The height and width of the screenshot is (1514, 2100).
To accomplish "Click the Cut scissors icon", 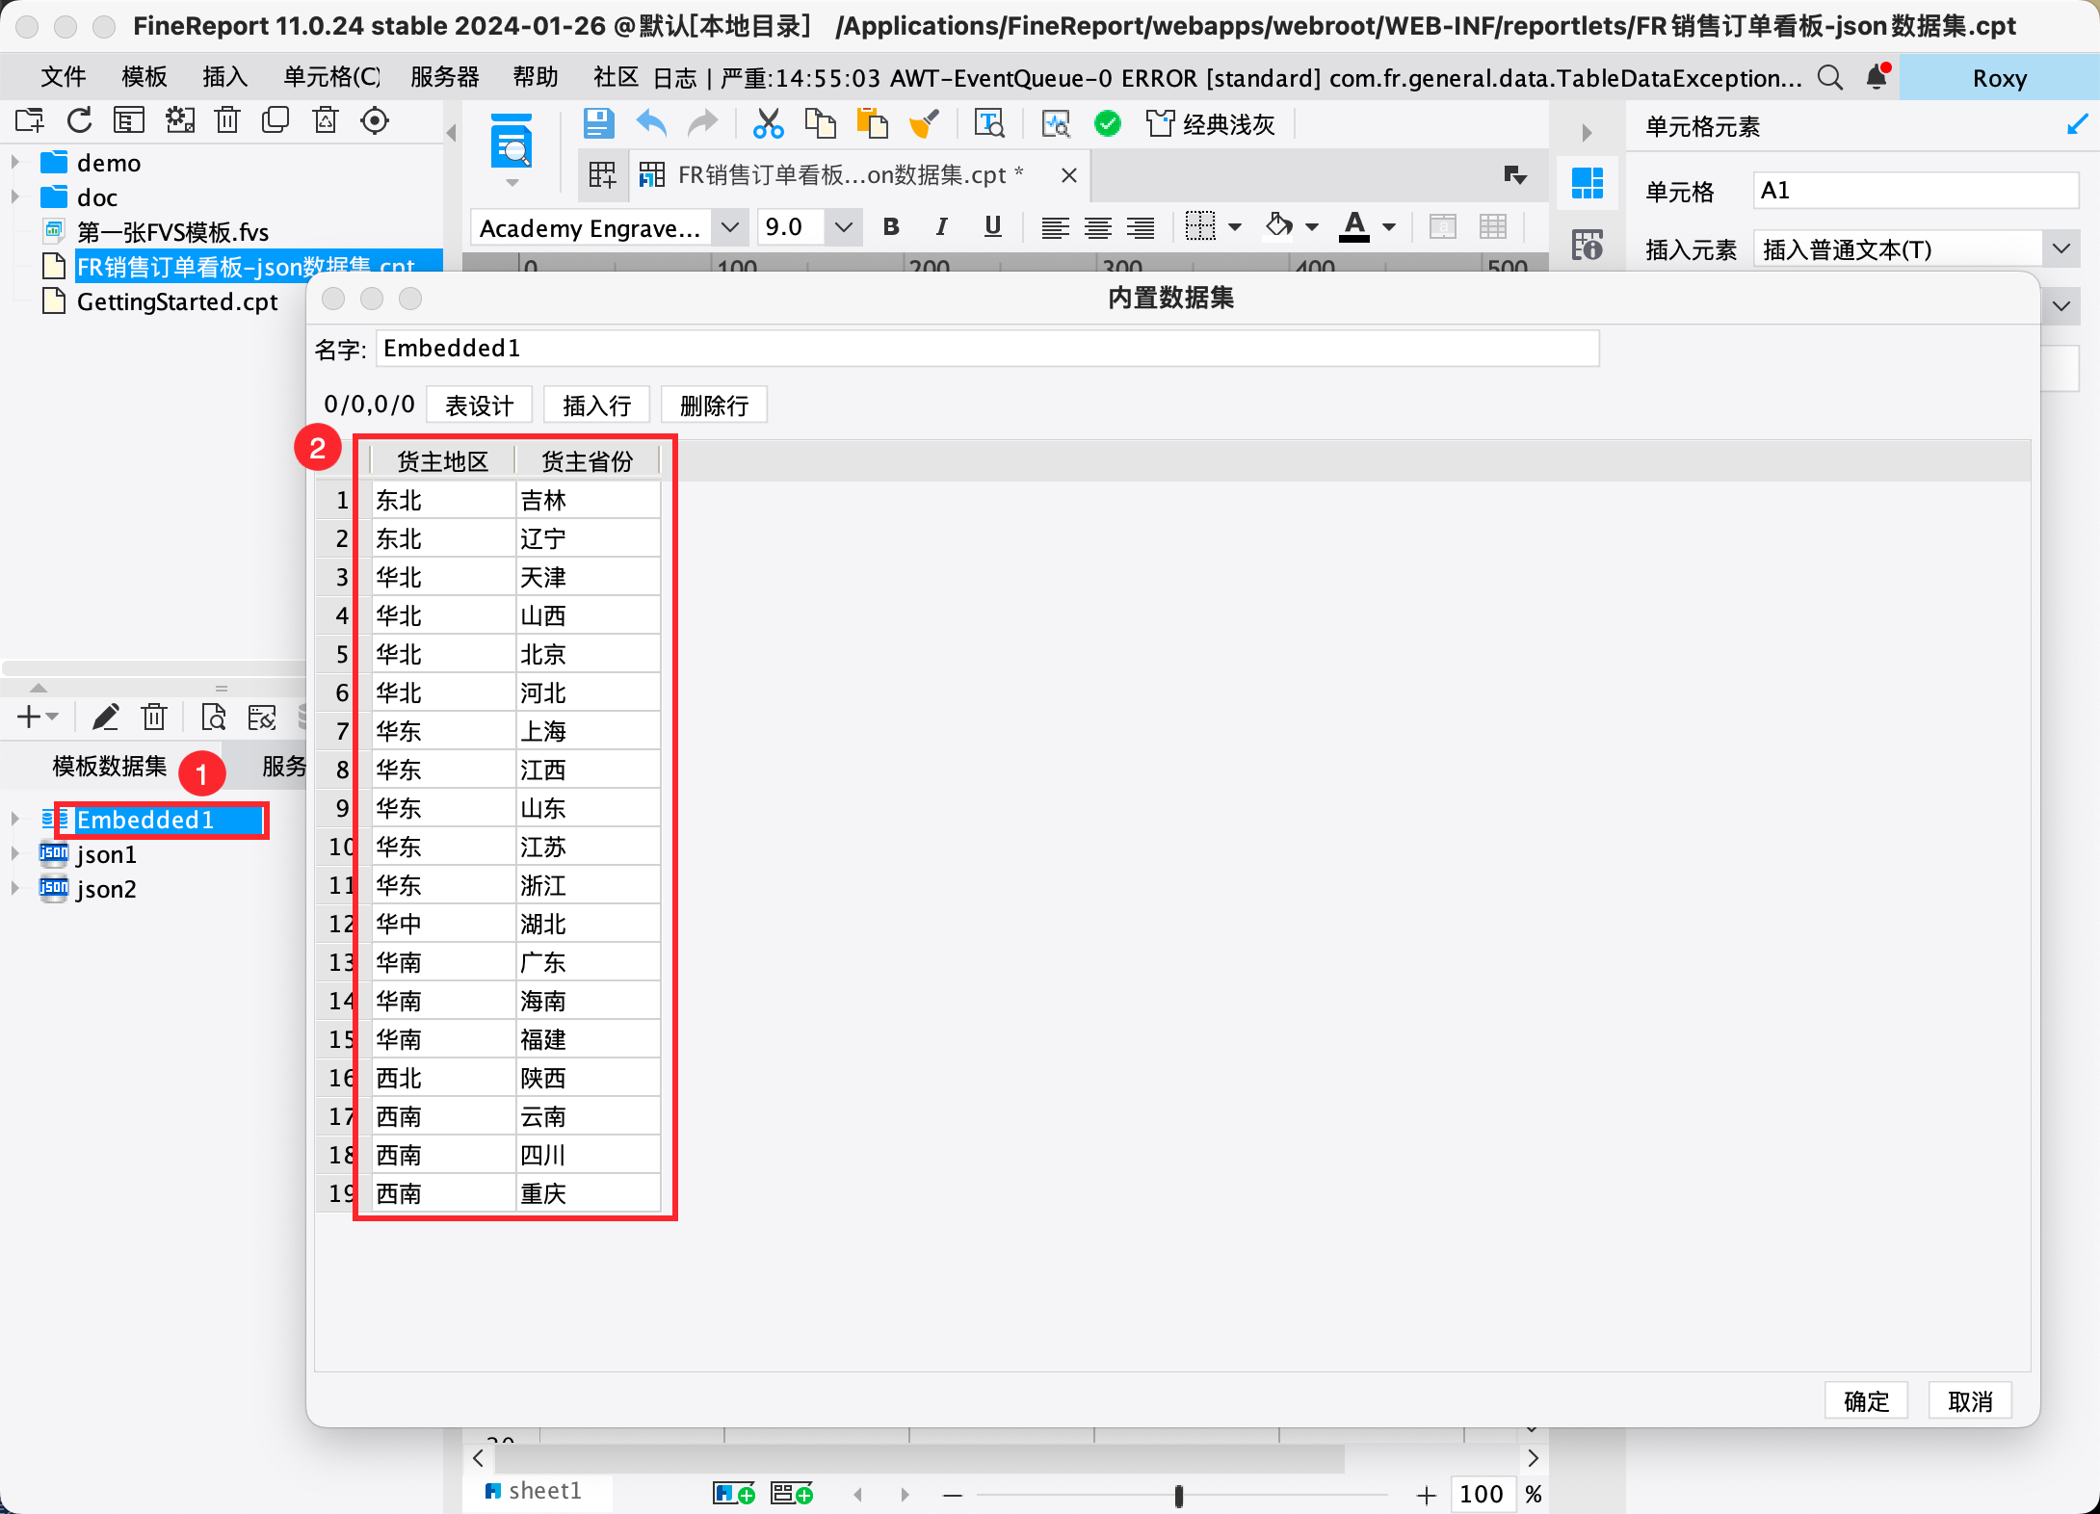I will coord(768,123).
